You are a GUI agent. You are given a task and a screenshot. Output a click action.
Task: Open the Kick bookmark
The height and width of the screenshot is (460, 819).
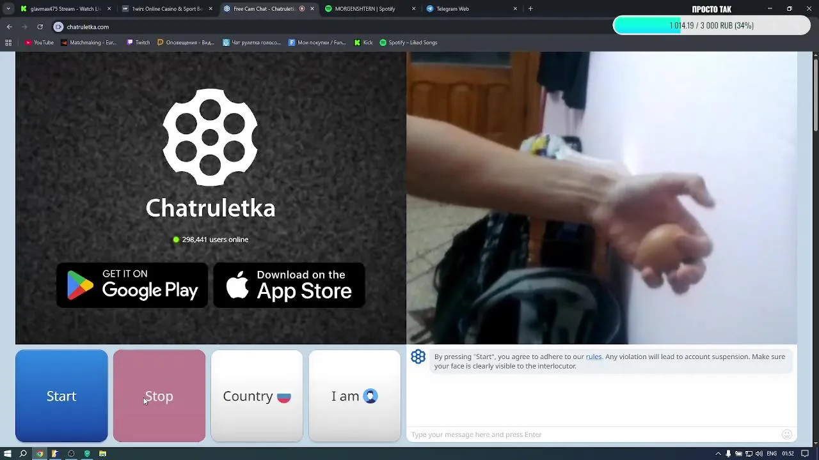click(x=363, y=43)
